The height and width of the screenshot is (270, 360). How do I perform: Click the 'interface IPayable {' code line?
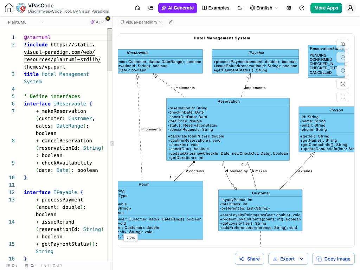pyautogui.click(x=53, y=192)
